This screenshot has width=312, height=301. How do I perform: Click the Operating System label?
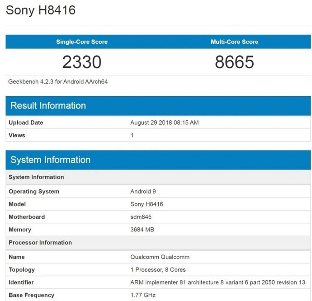34,191
